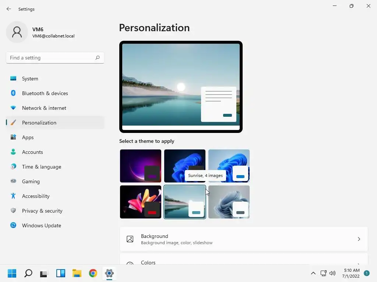The width and height of the screenshot is (377, 282).
Task: Click the search magnifier in Find a setting
Action: pos(97,58)
